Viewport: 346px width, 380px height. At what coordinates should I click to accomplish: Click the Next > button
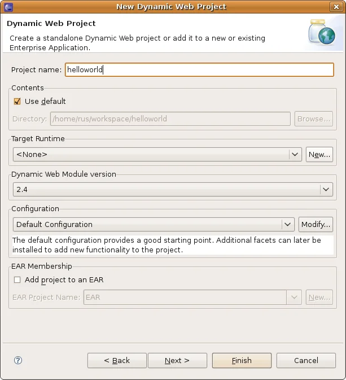(177, 360)
